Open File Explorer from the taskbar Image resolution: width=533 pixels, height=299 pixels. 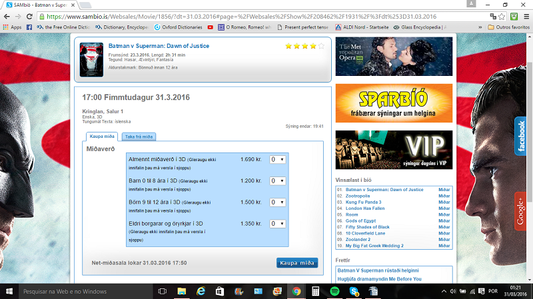181,292
